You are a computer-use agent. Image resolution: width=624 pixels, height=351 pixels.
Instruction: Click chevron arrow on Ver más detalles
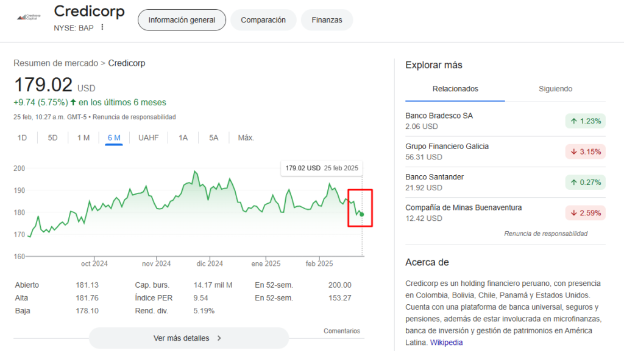[x=219, y=338]
